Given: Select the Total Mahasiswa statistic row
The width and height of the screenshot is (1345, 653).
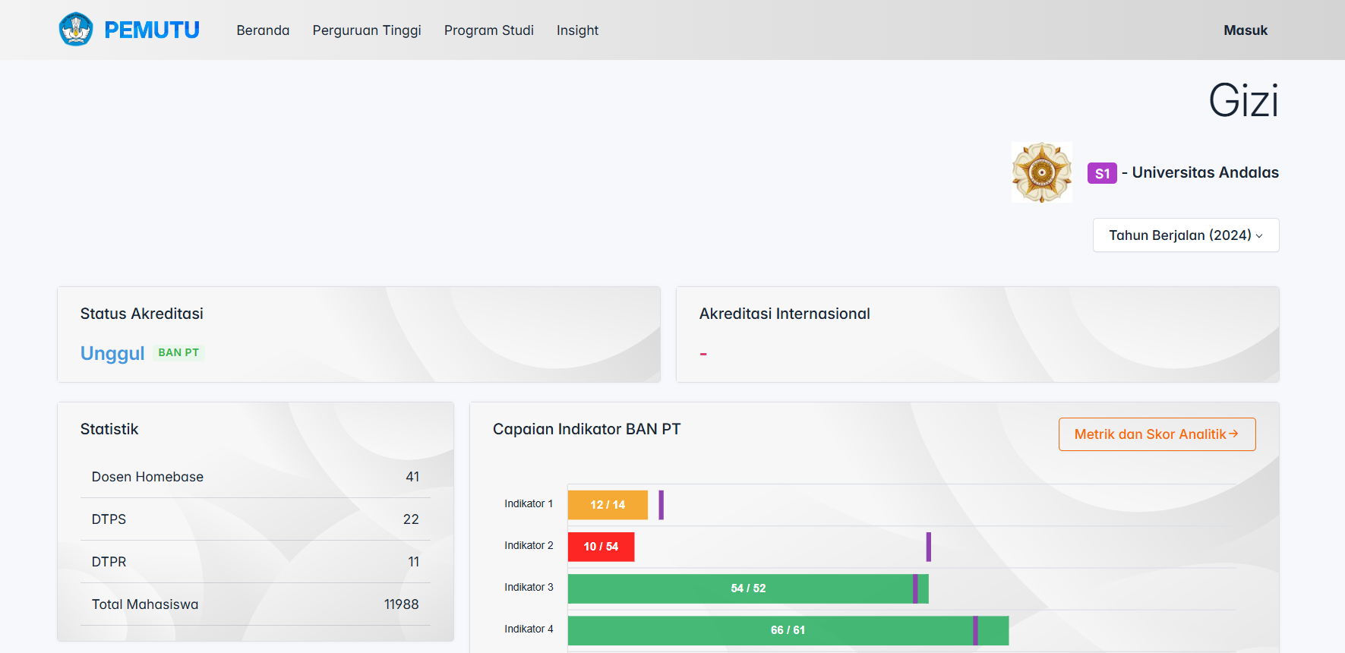Looking at the screenshot, I should (x=255, y=604).
